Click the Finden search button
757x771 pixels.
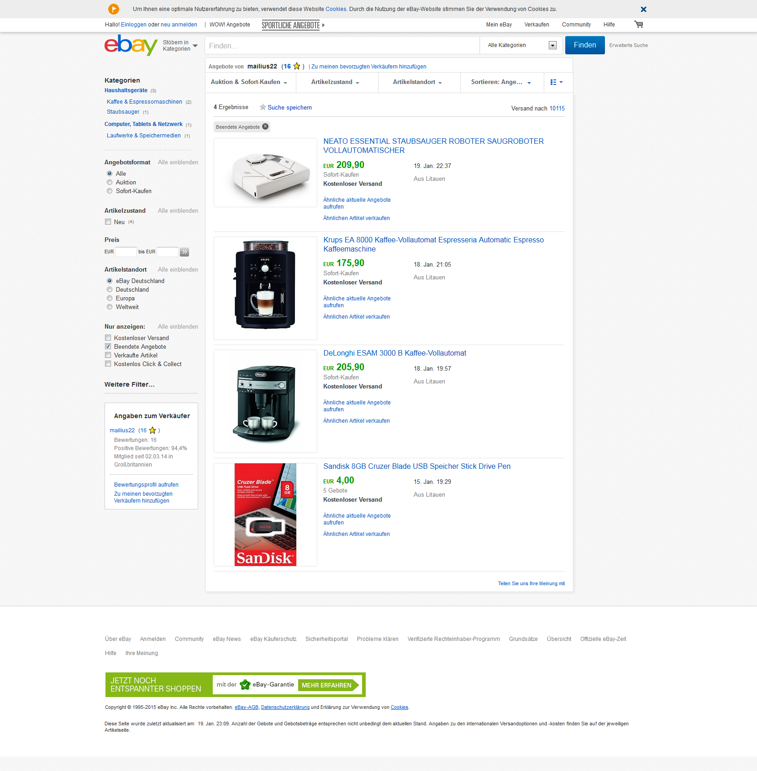[x=585, y=45]
